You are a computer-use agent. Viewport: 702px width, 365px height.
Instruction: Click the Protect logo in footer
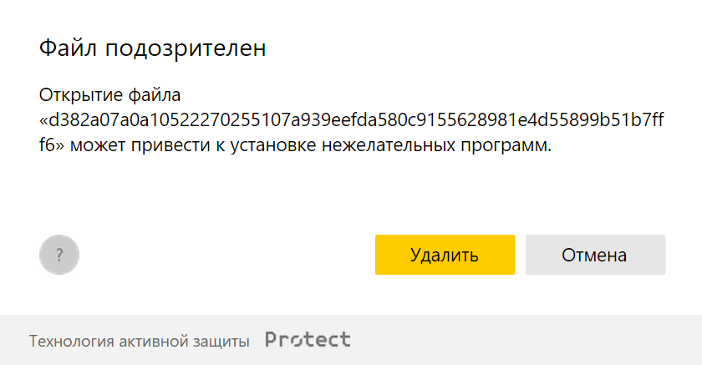(x=308, y=340)
